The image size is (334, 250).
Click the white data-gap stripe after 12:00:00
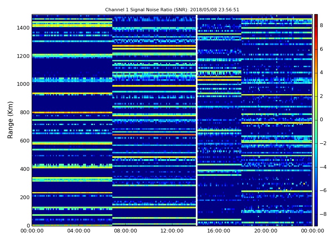click(197, 120)
